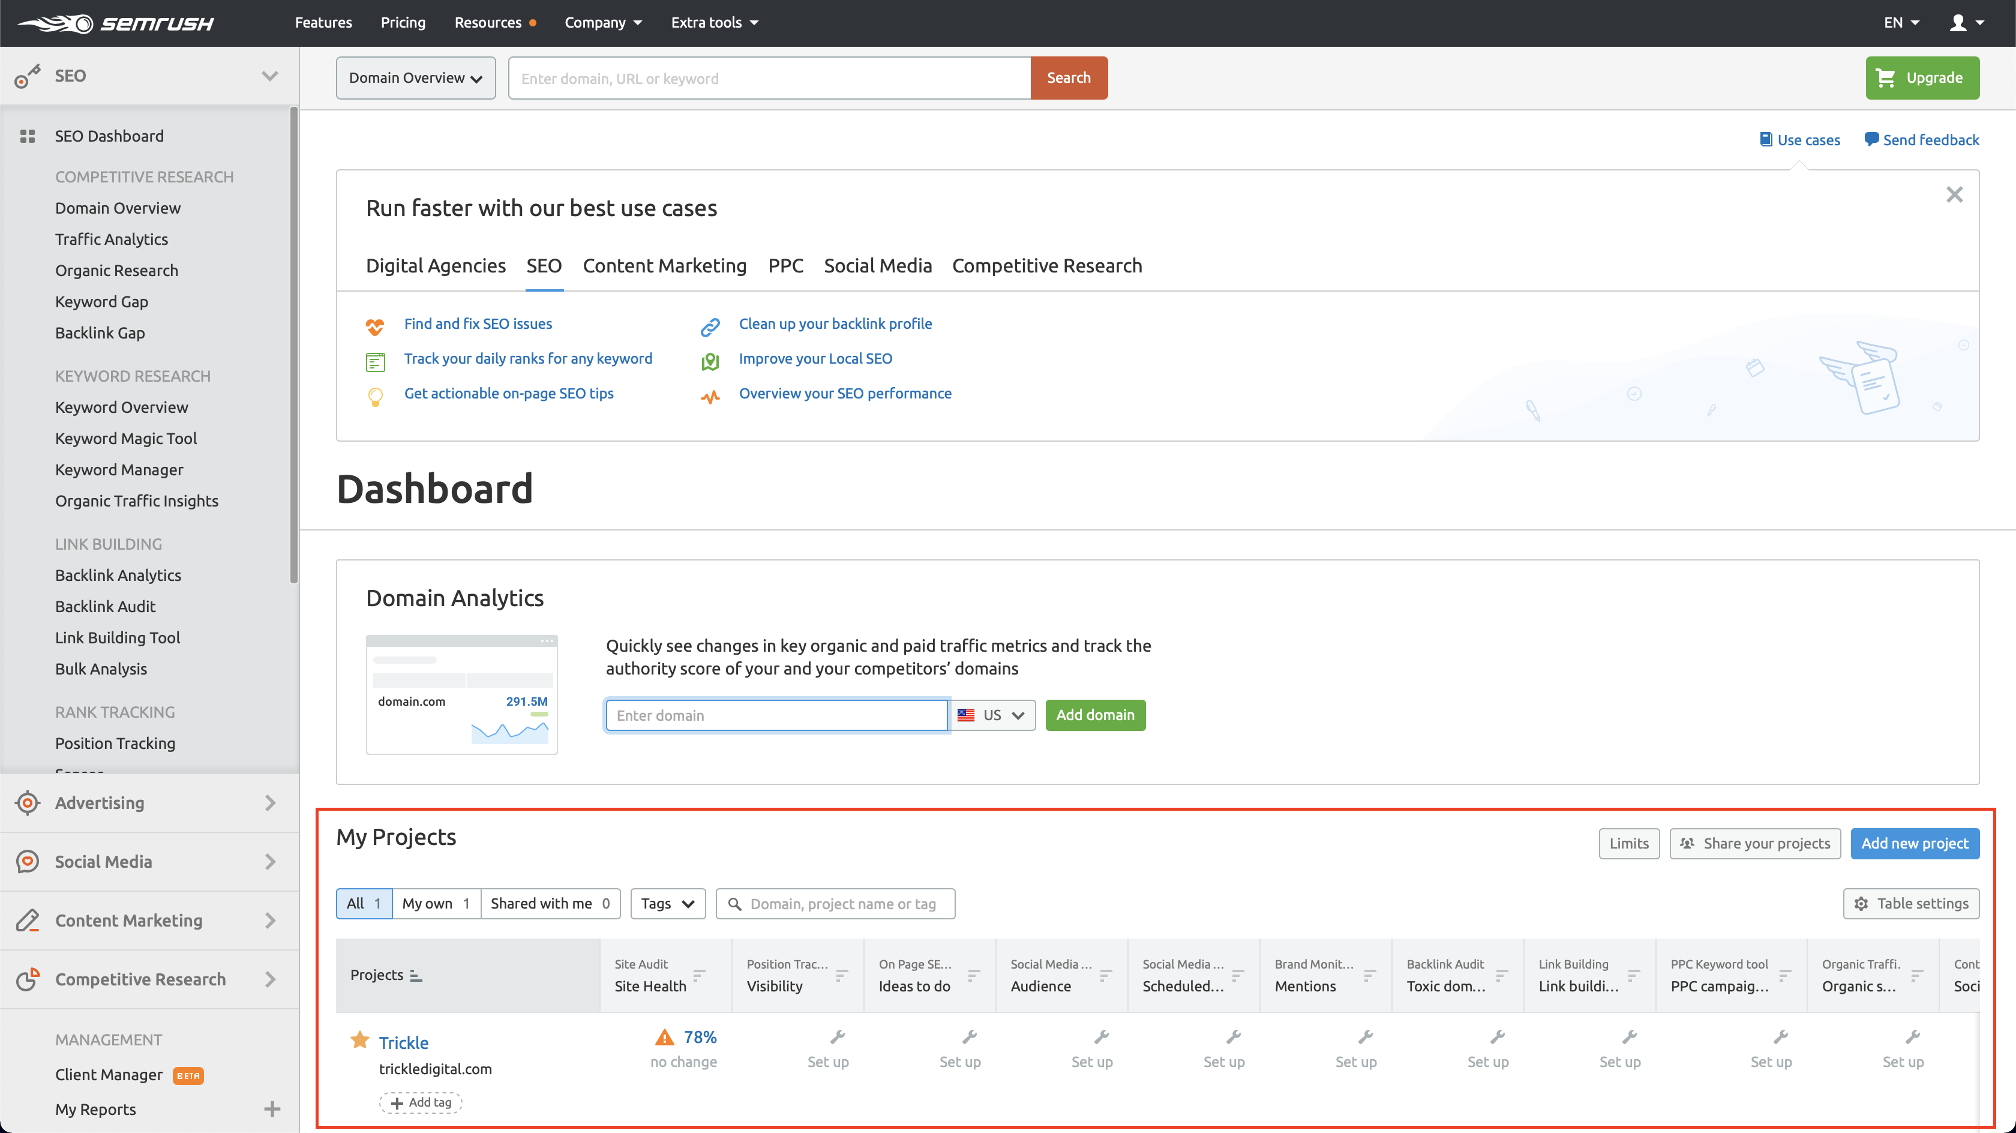
Task: Expand the Content Marketing sidebar section
Action: [x=270, y=920]
